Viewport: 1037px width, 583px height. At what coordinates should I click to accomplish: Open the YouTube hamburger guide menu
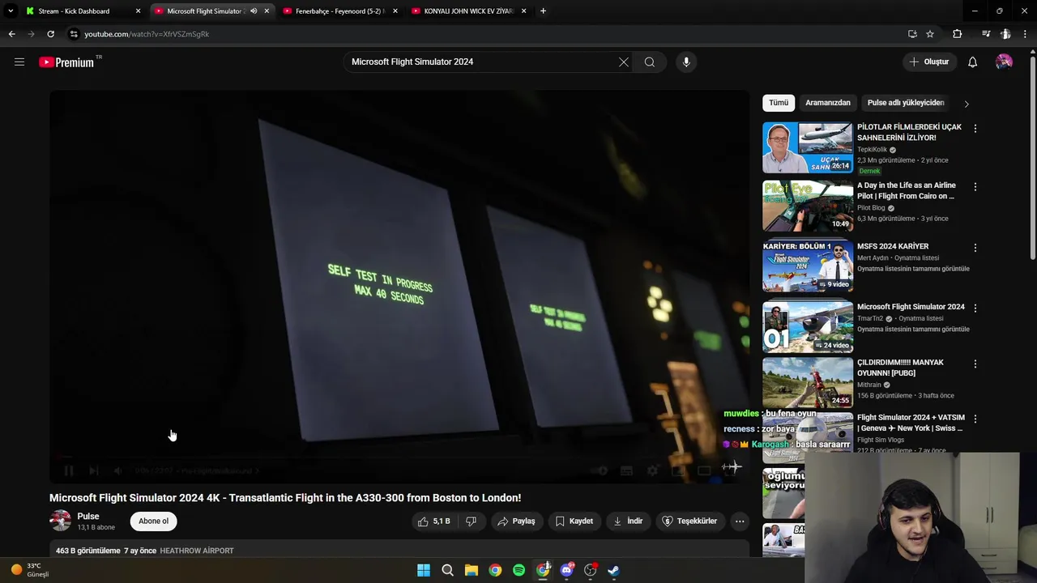tap(19, 62)
